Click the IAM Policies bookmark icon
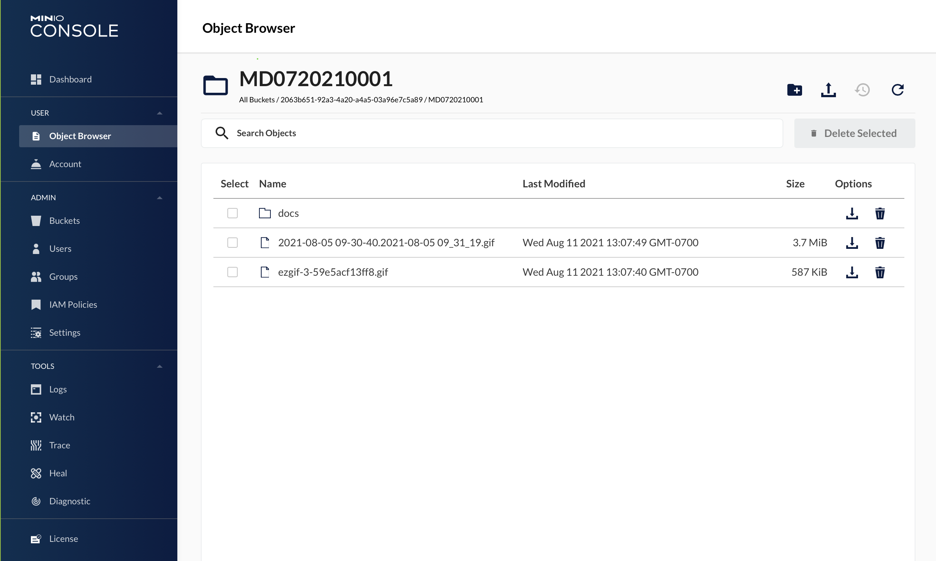This screenshot has height=561, width=936. pyautogui.click(x=36, y=305)
